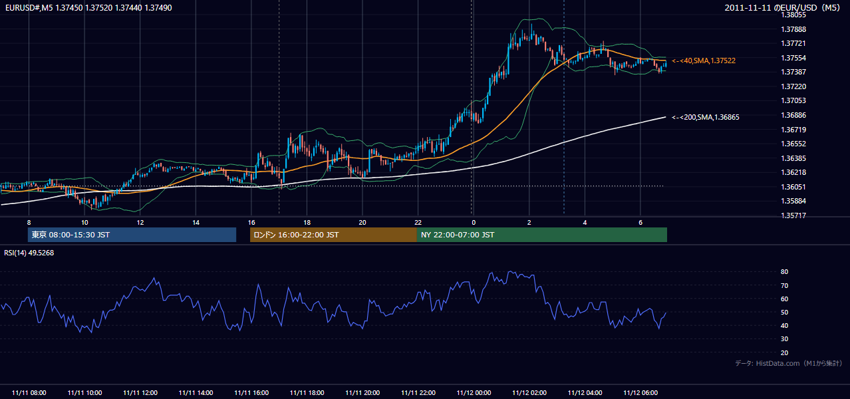Click the 11/11 20:00 time label

tap(362, 393)
